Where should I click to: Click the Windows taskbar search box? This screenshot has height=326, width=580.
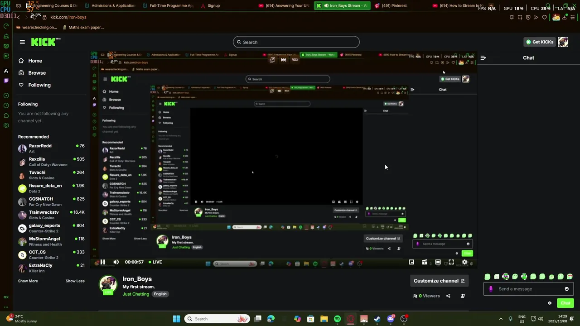(217, 319)
